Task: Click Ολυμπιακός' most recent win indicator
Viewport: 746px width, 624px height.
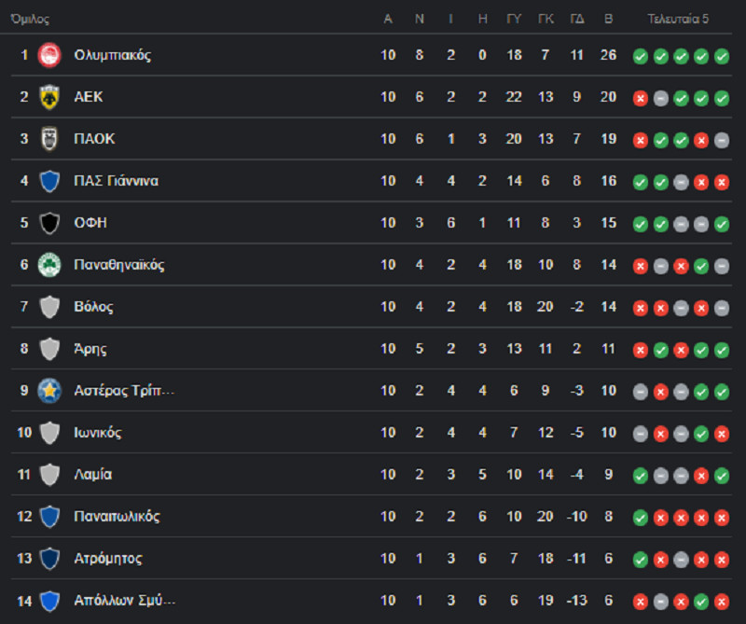Action: (722, 56)
